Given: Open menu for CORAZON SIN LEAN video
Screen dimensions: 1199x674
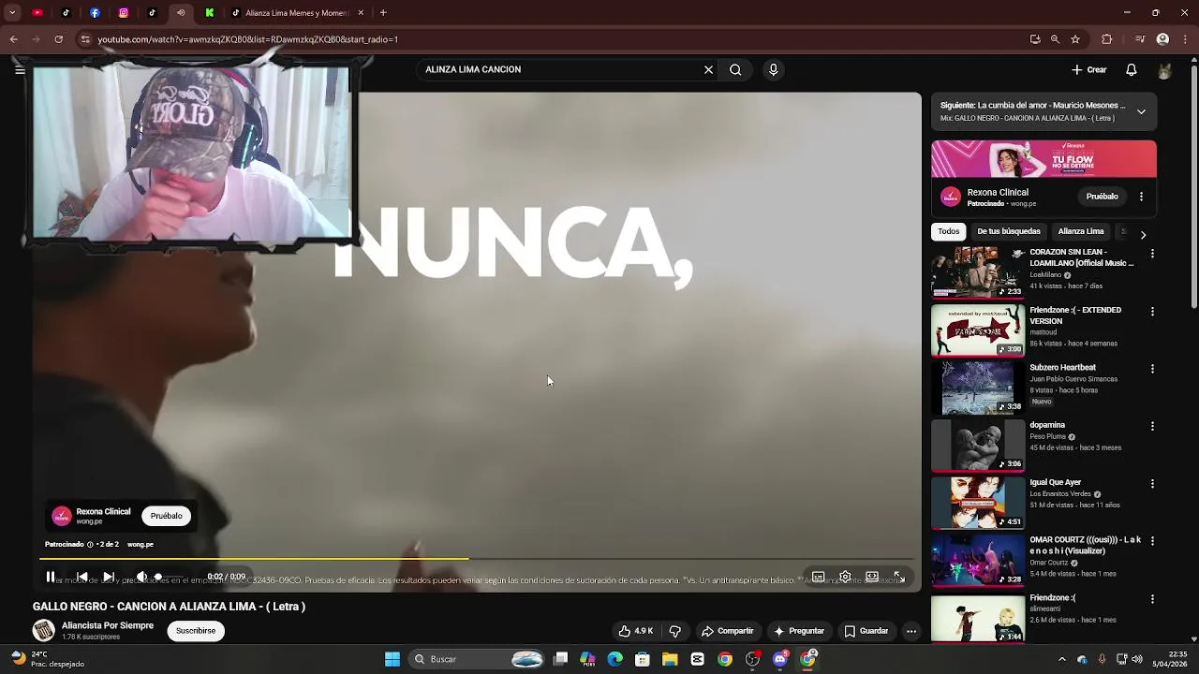Looking at the screenshot, I should click(1152, 254).
